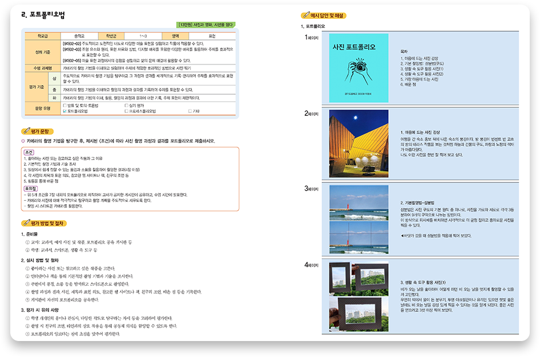This screenshot has width=540, height=357.
Task: Check the 실기 평가 checkbox
Action: click(x=126, y=106)
